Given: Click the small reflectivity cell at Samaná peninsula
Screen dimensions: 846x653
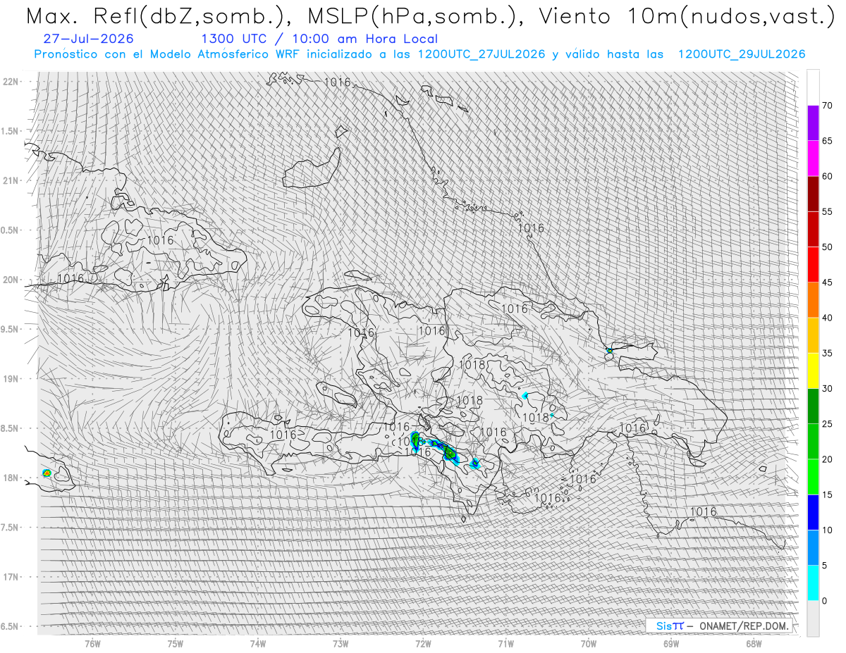Looking at the screenshot, I should click(609, 350).
